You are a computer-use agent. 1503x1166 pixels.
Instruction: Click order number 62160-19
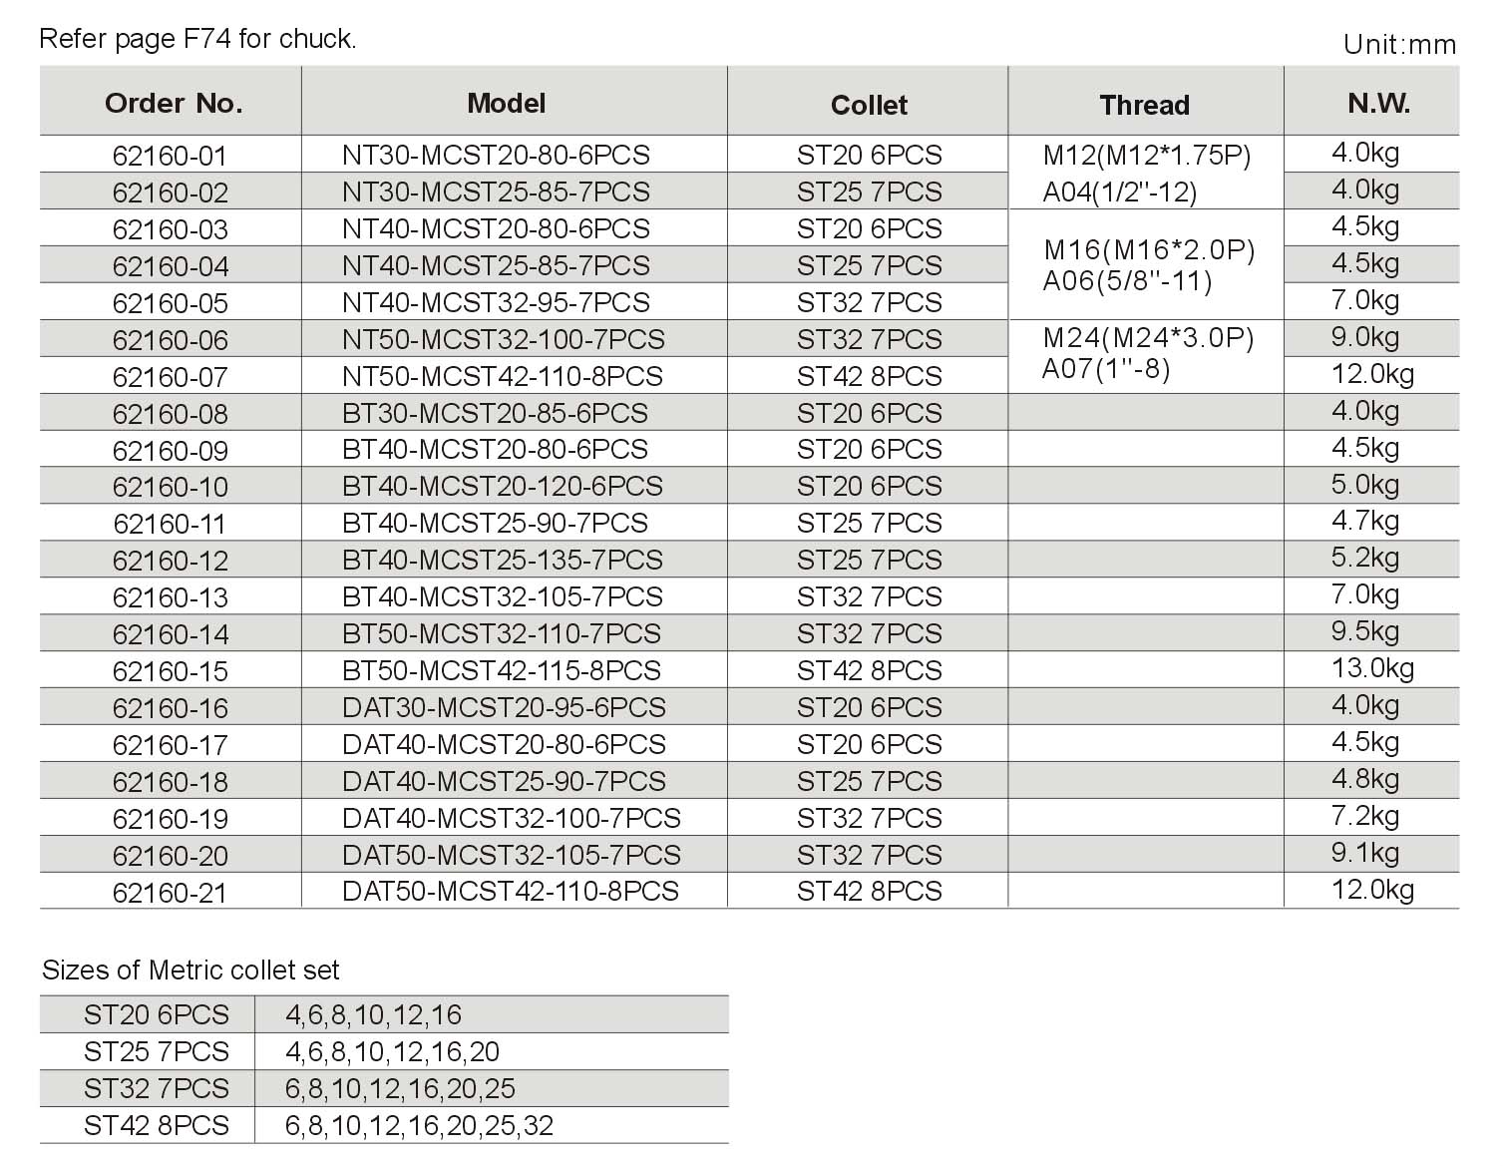click(171, 820)
